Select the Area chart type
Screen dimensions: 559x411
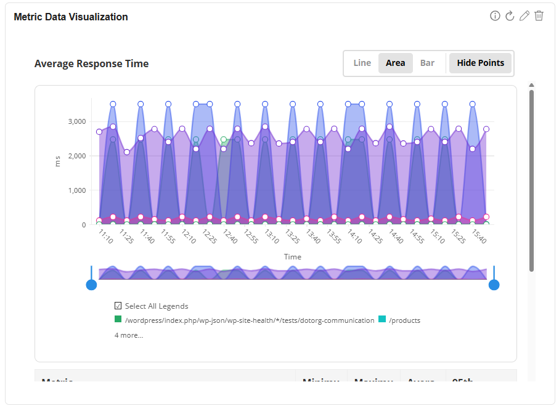[x=395, y=63]
